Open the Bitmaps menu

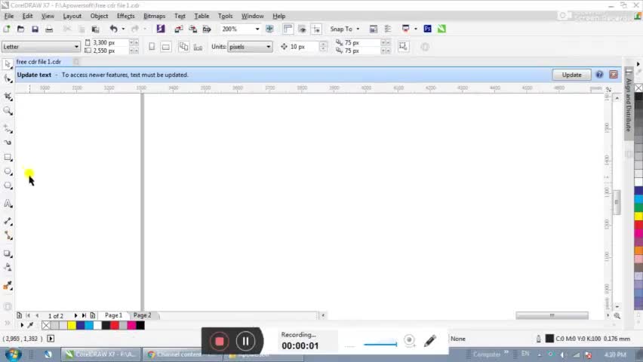(x=154, y=16)
